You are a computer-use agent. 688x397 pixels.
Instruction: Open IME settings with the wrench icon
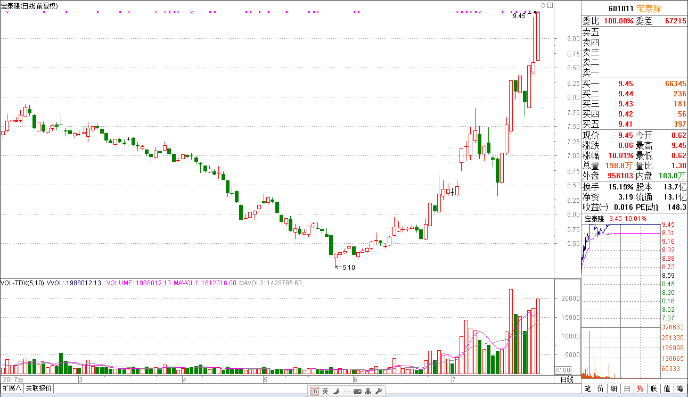coord(379,391)
